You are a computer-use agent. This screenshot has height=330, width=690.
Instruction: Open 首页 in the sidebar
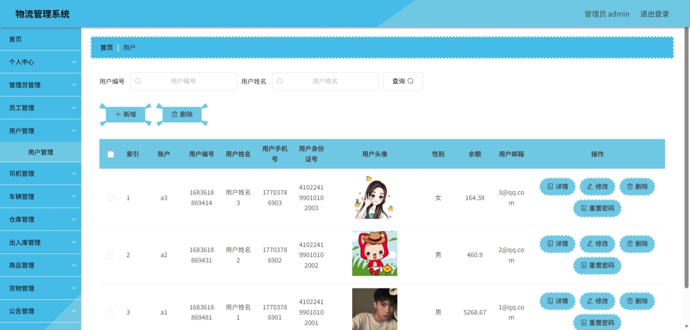pyautogui.click(x=41, y=39)
